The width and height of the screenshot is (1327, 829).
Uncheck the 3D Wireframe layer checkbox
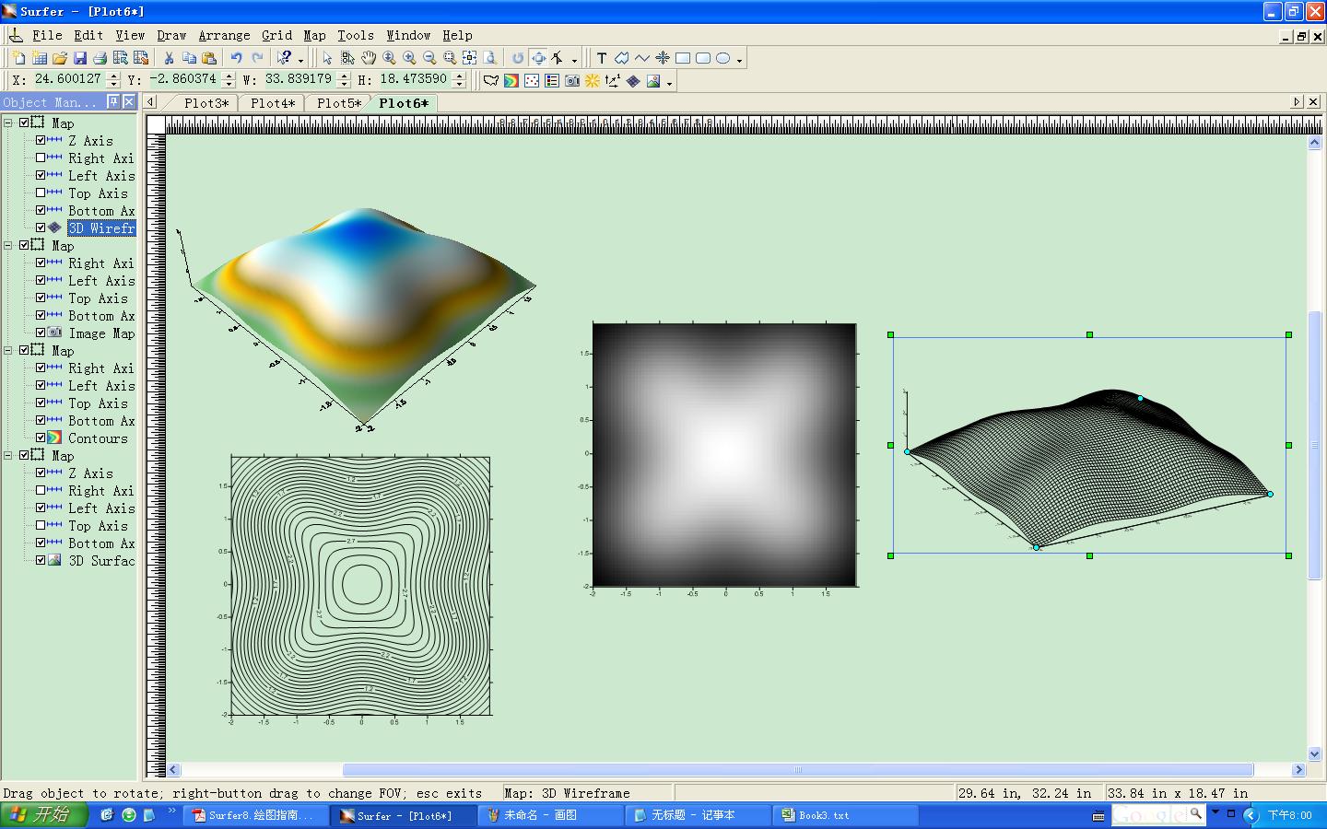point(41,228)
